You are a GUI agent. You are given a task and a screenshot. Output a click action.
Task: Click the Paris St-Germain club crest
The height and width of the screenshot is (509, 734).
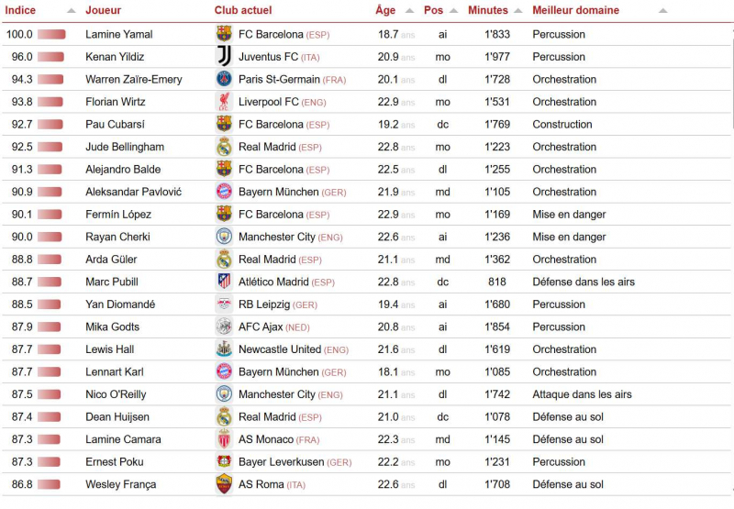224,79
